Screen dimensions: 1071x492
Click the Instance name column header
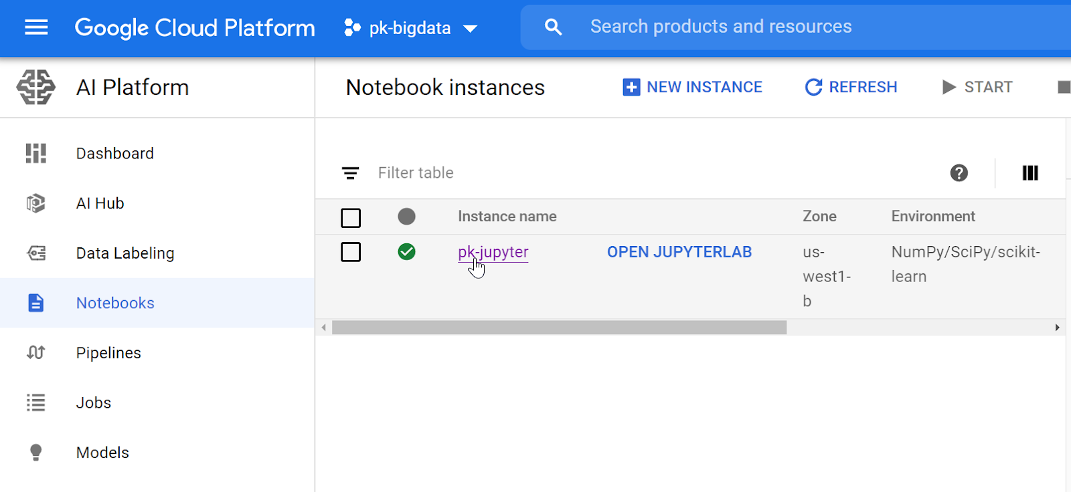click(x=507, y=217)
